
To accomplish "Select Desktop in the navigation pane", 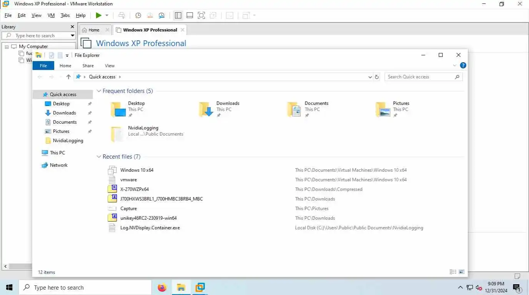I will coord(61,104).
